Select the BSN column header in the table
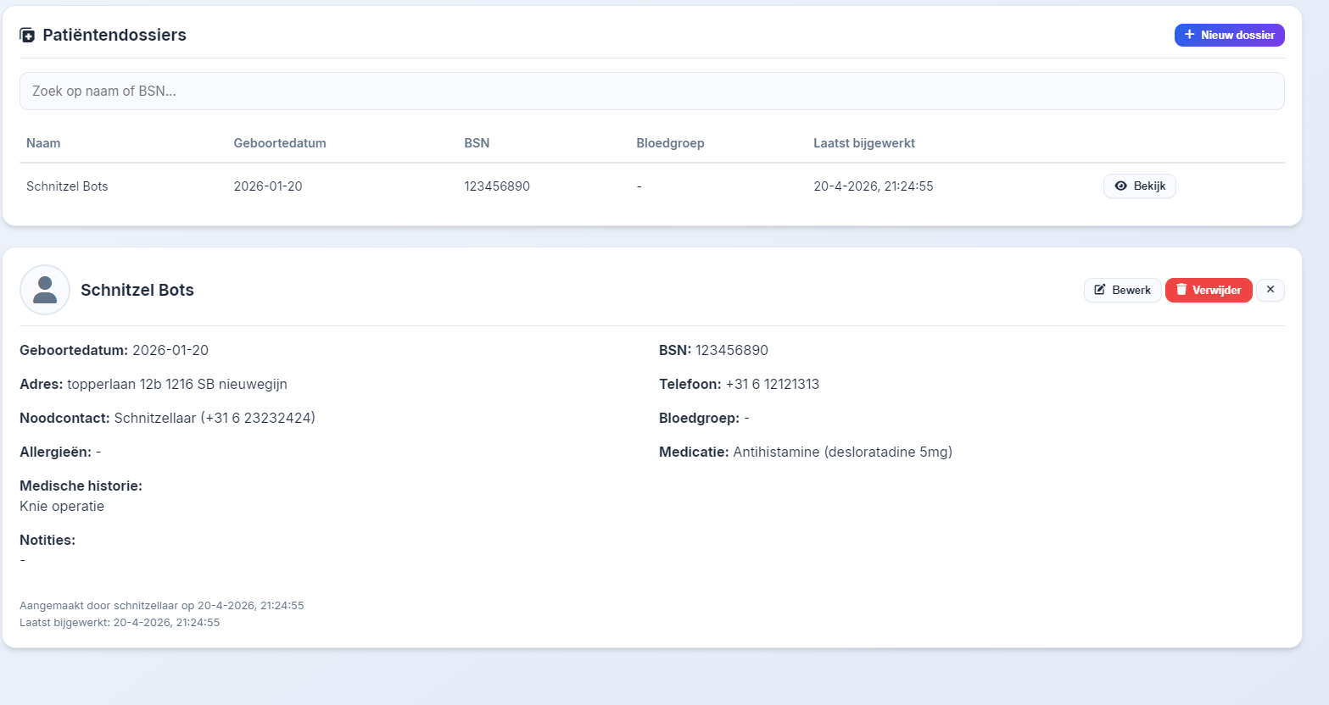This screenshot has height=705, width=1329. 477,143
